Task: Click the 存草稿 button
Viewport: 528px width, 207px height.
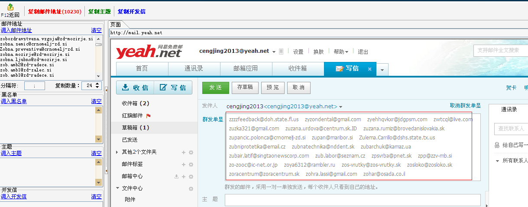Action: coord(245,87)
